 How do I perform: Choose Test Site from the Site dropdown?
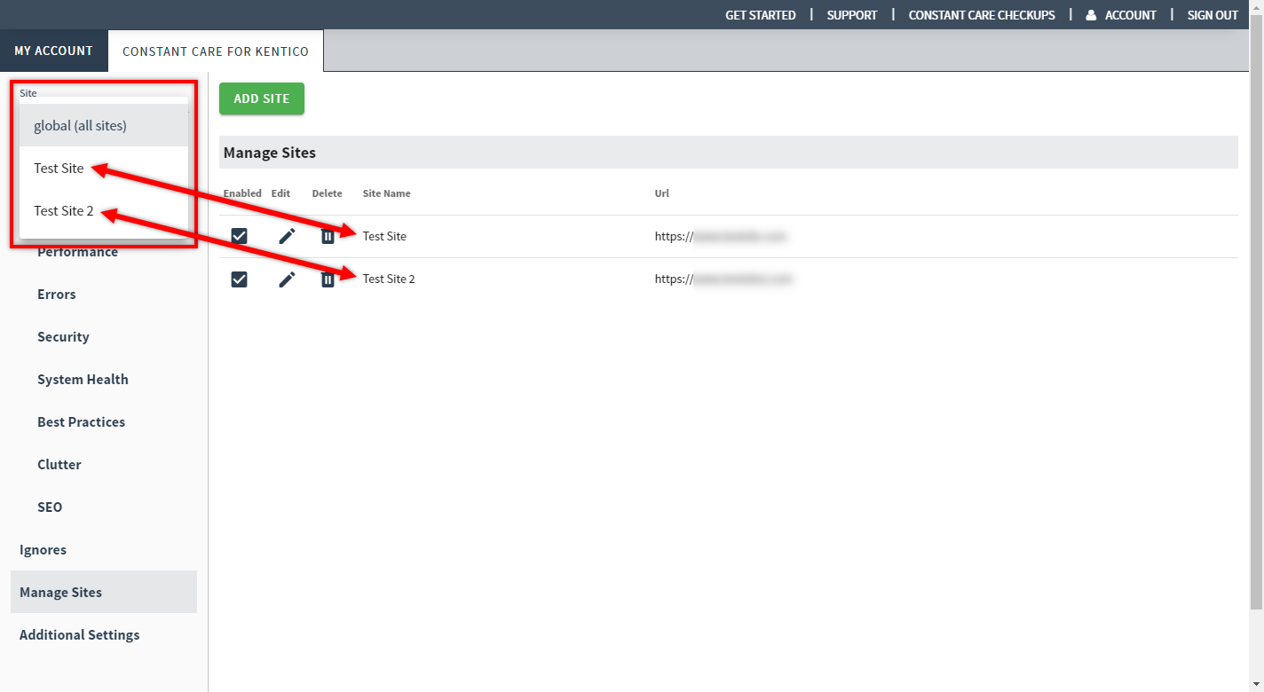tap(59, 169)
